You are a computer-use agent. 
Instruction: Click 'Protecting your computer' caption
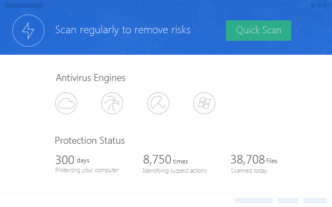87,171
